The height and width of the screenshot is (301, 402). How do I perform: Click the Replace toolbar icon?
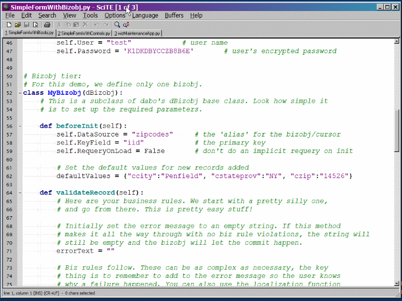tap(126, 25)
